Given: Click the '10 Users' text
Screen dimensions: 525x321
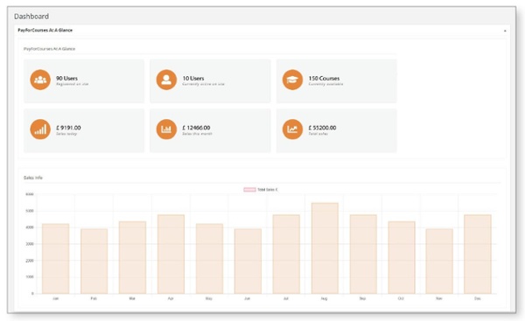Looking at the screenshot, I should (193, 79).
